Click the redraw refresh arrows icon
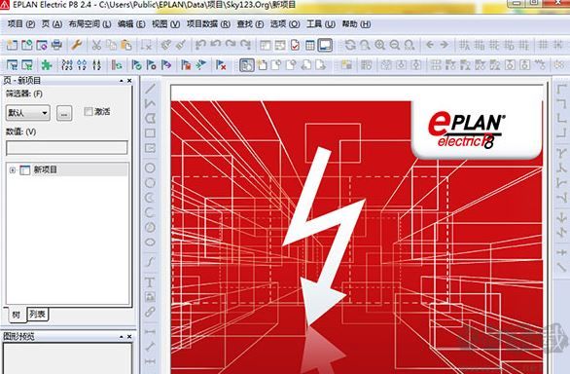 pos(350,45)
